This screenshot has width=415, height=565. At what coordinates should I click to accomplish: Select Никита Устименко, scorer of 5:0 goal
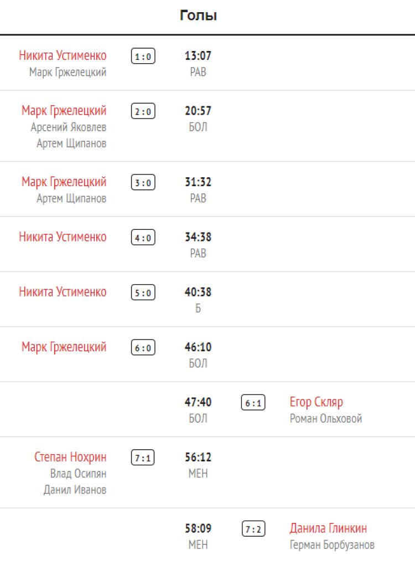(x=63, y=292)
